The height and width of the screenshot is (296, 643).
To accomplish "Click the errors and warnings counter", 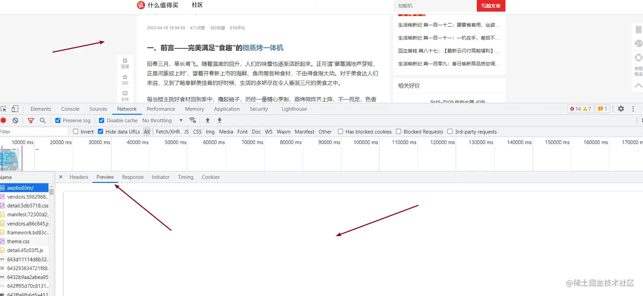I will [x=580, y=109].
